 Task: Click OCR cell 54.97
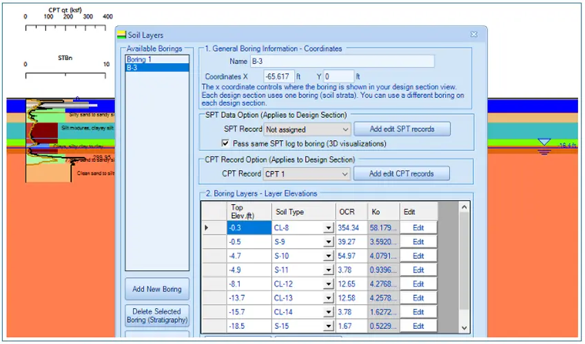[351, 256]
